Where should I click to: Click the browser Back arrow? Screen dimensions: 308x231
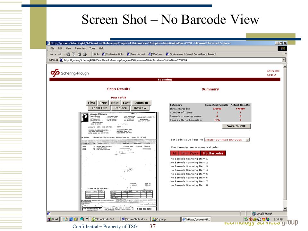pyautogui.click(x=51, y=54)
